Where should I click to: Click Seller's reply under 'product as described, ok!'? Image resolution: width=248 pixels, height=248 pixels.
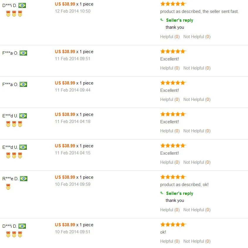180,193
